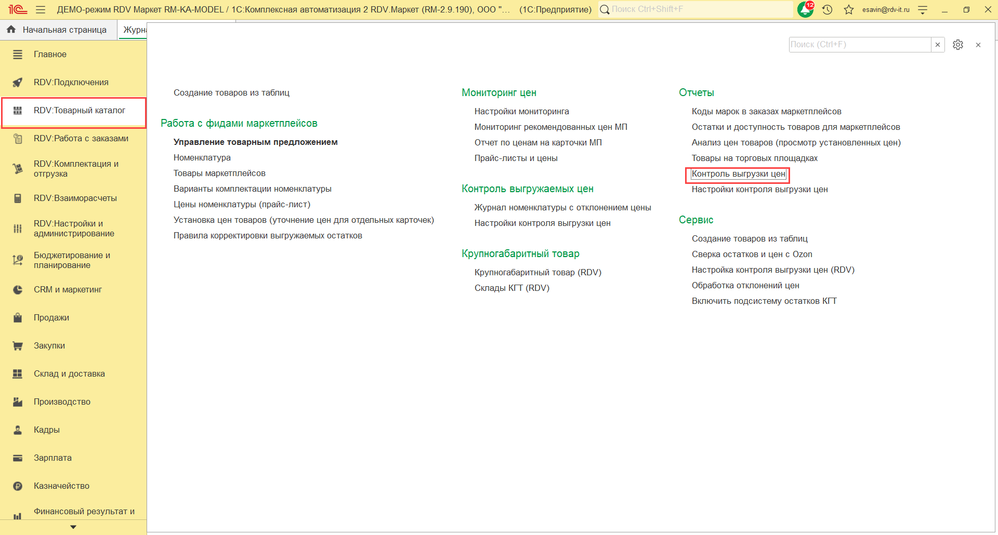
Task: Select Склад и доставка section
Action: [69, 374]
